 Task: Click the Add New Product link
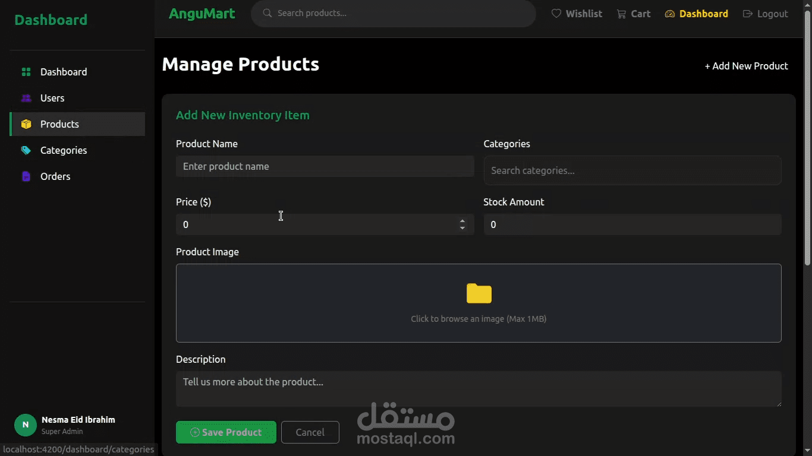point(746,66)
